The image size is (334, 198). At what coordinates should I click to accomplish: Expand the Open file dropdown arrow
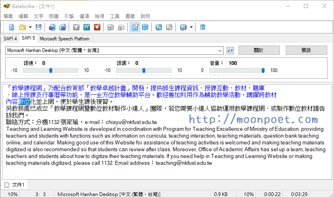(x=30, y=27)
